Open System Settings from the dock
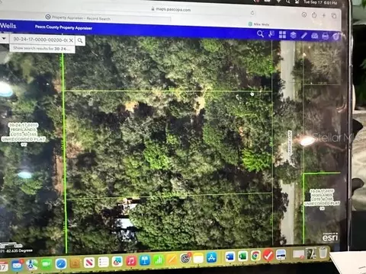The width and height of the screenshot is (366, 274). click(185, 259)
